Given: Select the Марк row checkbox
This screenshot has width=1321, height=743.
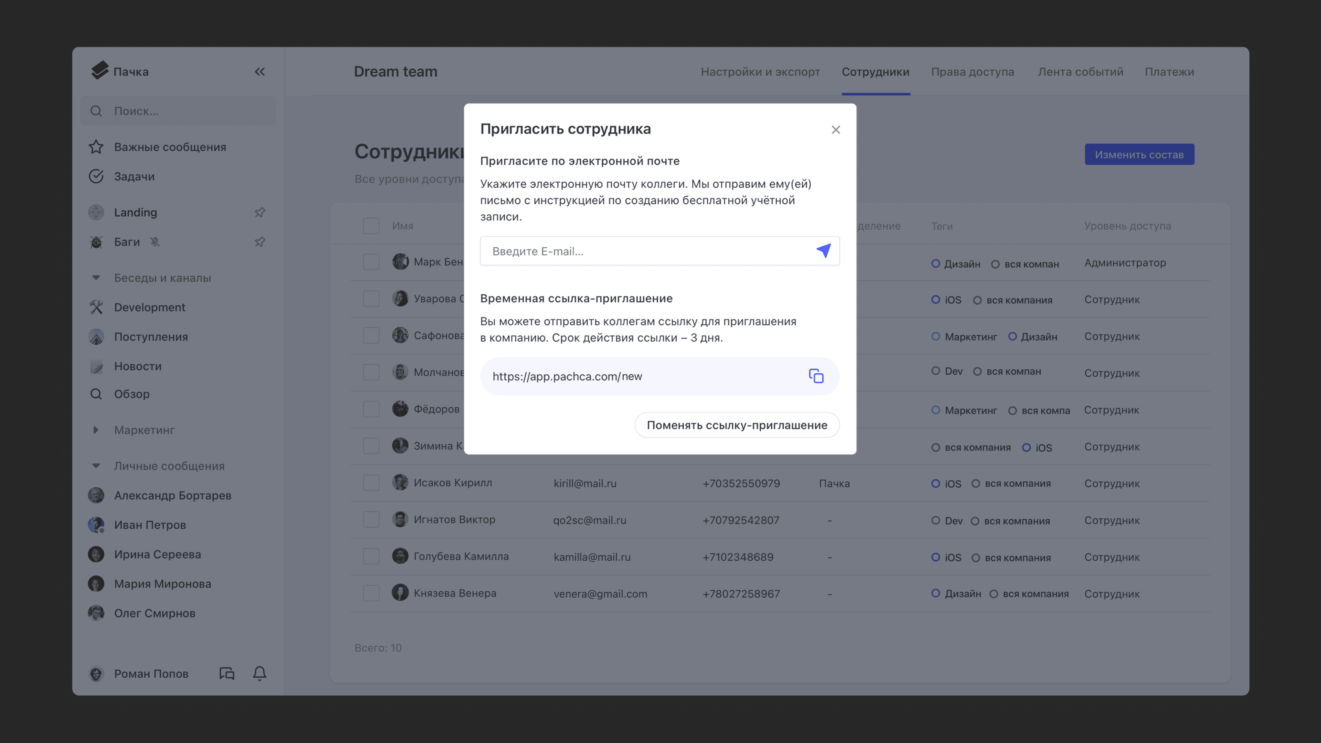Looking at the screenshot, I should tap(371, 262).
